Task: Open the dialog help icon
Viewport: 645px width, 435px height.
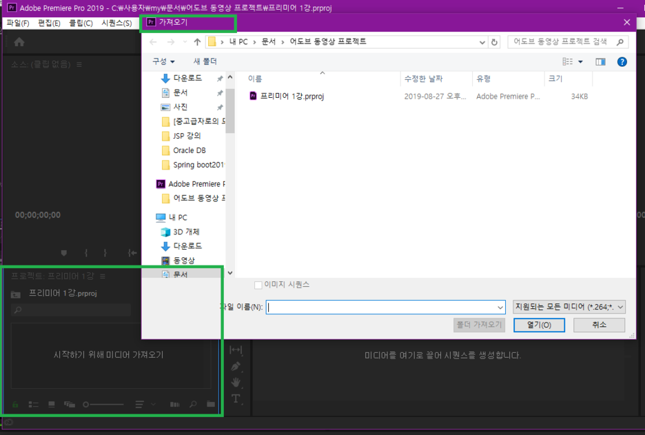Action: (622, 62)
